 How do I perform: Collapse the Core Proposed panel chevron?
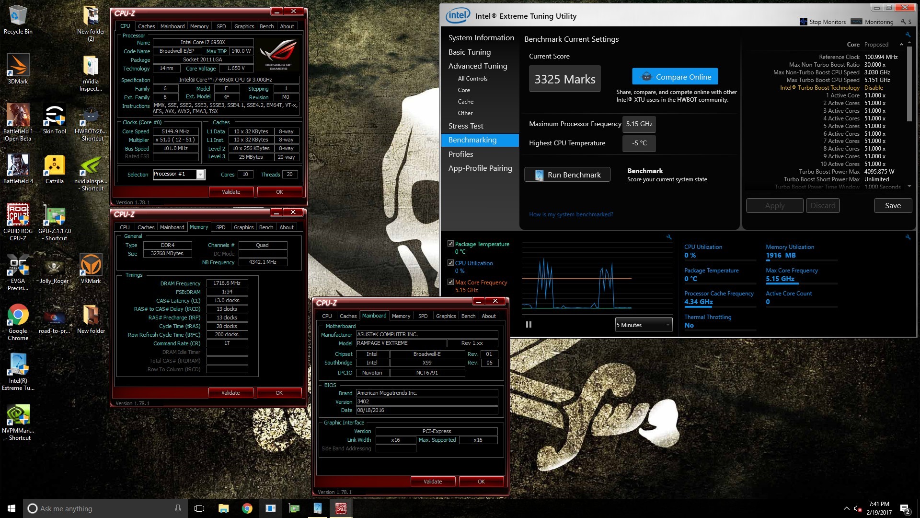[901, 45]
